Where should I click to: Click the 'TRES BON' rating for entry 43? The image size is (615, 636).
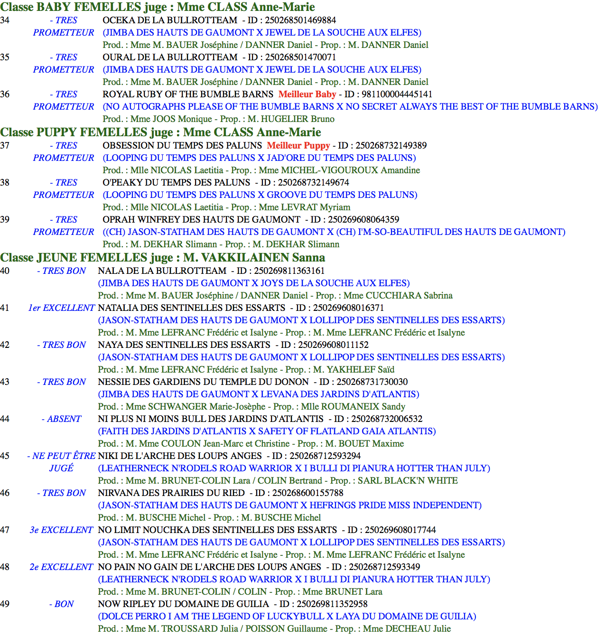pyautogui.click(x=61, y=382)
